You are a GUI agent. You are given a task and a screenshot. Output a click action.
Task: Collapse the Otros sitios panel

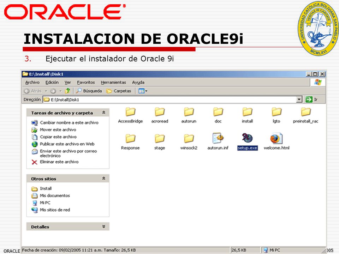click(103, 179)
